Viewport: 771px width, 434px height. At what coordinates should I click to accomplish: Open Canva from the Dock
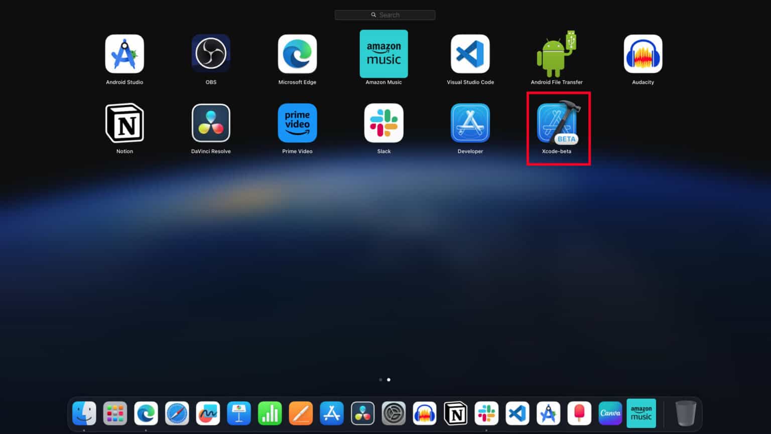coord(610,413)
